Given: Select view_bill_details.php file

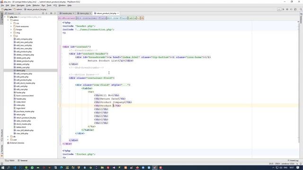Looking at the screenshot, I should 25,130.
